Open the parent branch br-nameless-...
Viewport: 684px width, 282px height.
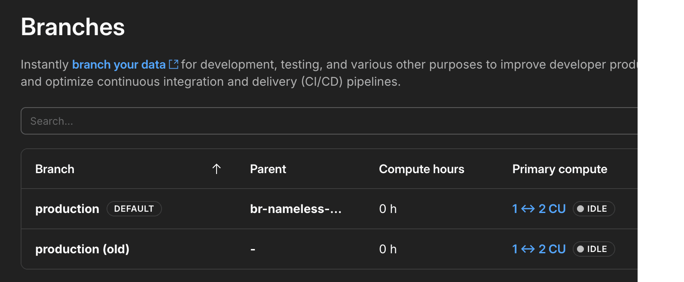click(x=296, y=209)
